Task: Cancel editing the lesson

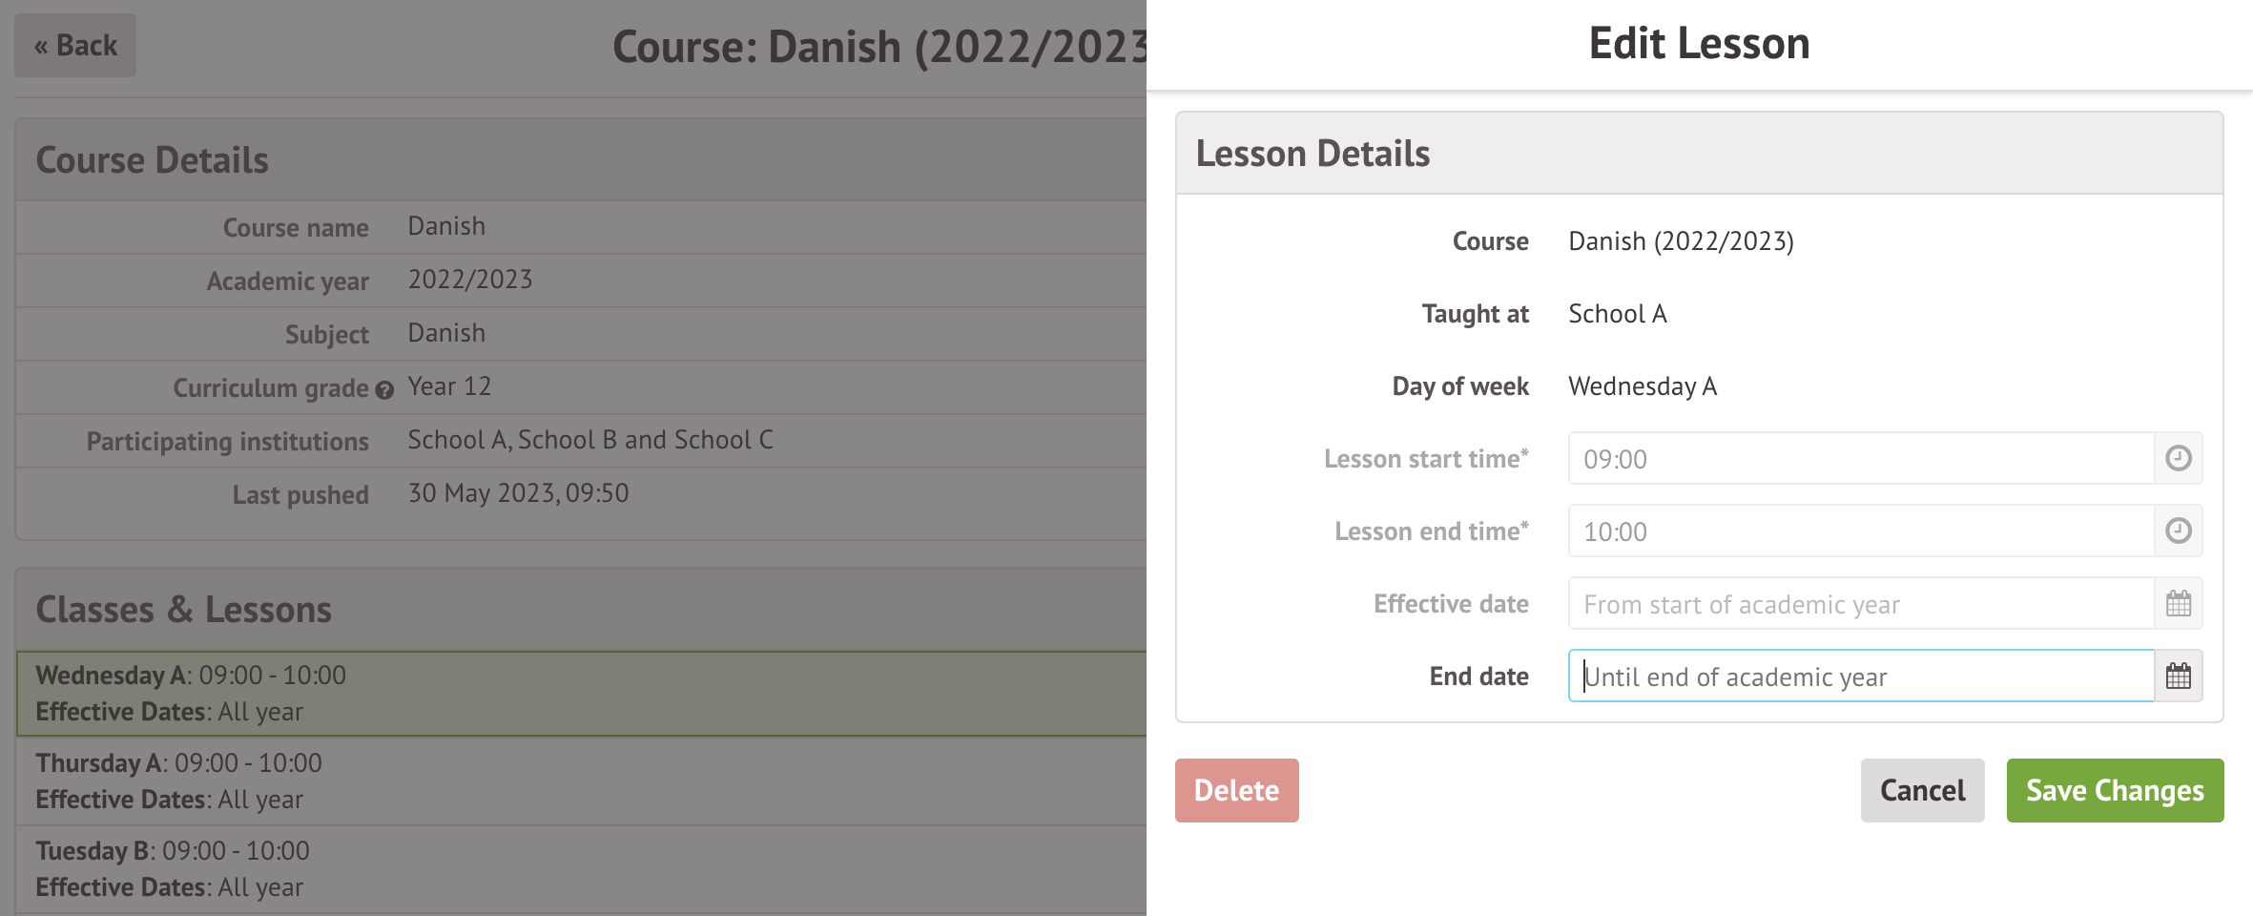Action: point(1922,790)
